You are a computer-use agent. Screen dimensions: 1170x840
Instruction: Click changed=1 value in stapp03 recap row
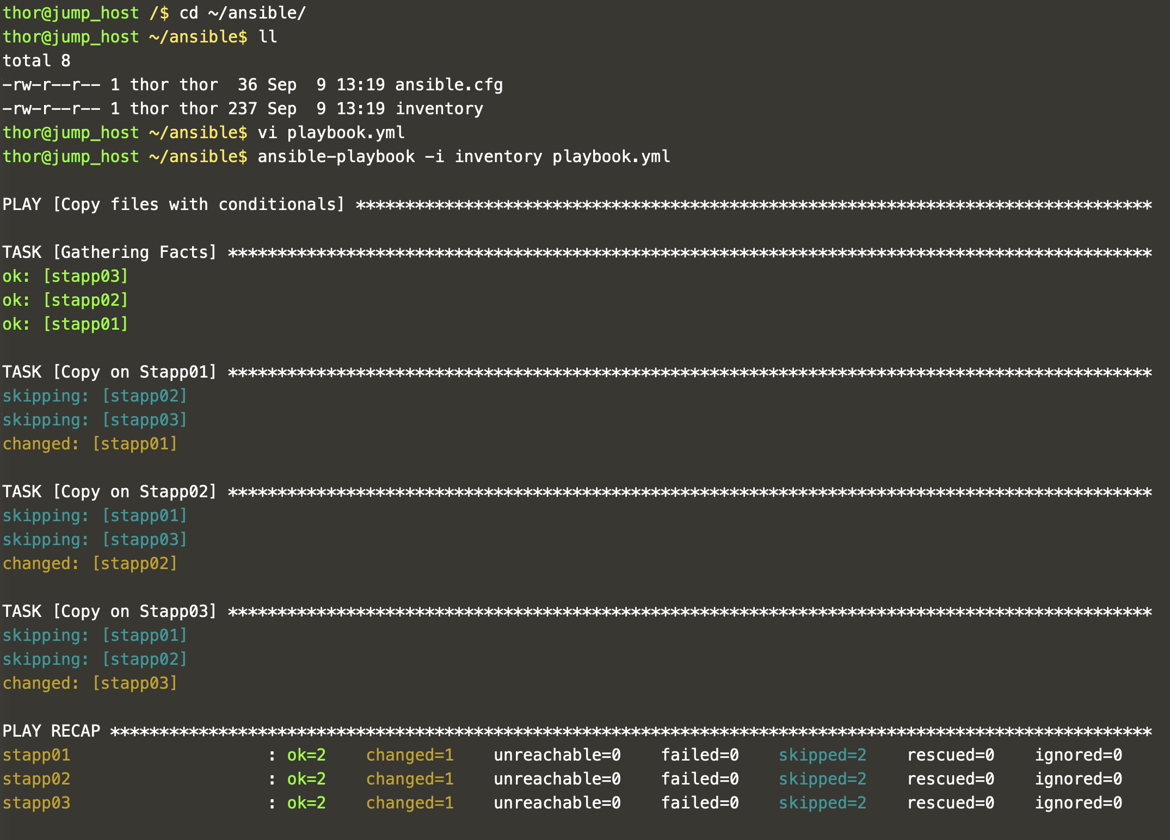(409, 803)
